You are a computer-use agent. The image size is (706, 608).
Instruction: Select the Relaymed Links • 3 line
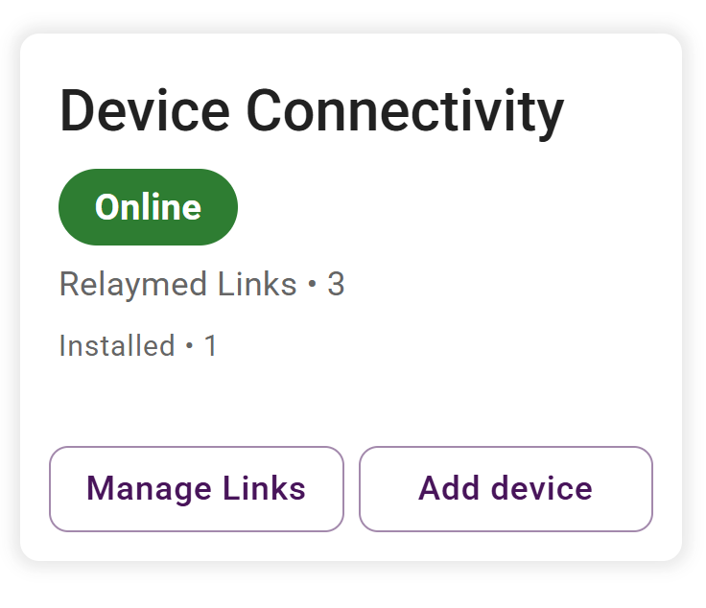click(x=201, y=285)
